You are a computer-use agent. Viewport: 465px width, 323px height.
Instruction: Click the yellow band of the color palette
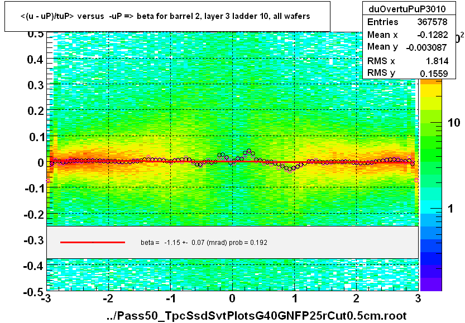coord(430,92)
